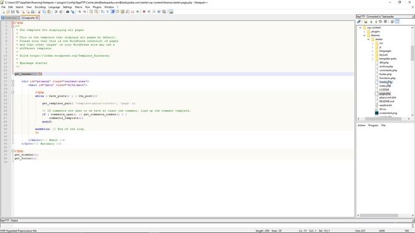Start macro recording with the red record icon
This screenshot has width=415, height=233.
click(x=144, y=12)
